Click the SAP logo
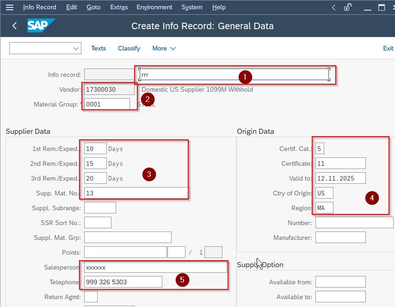The image size is (395, 307). point(41,25)
